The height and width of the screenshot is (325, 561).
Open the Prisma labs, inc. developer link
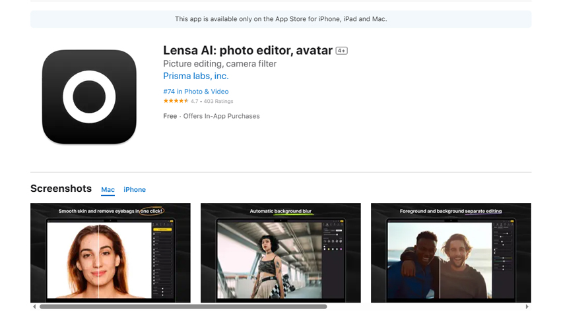click(x=196, y=76)
